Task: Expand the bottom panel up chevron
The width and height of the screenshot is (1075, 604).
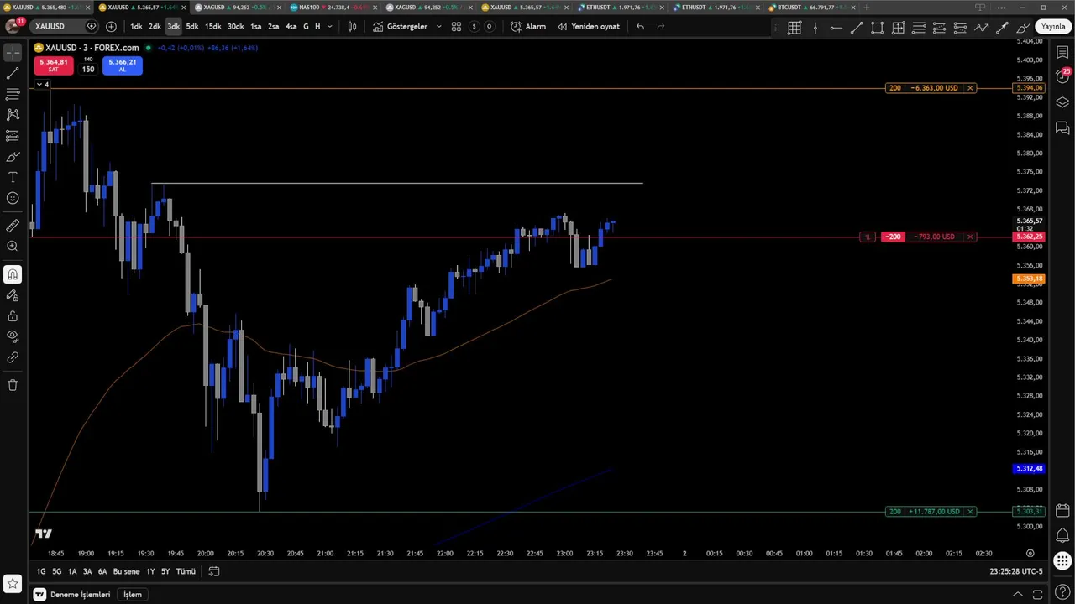Action: [1018, 595]
